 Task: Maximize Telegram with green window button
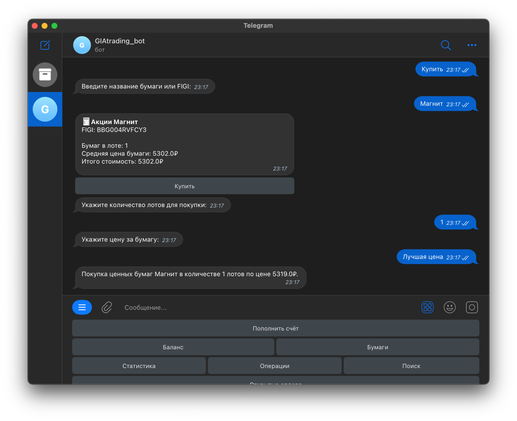tap(54, 26)
